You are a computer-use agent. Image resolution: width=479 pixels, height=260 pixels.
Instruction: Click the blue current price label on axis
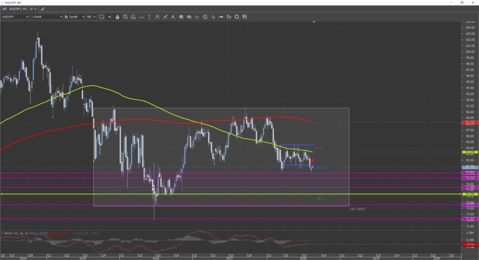coord(470,167)
